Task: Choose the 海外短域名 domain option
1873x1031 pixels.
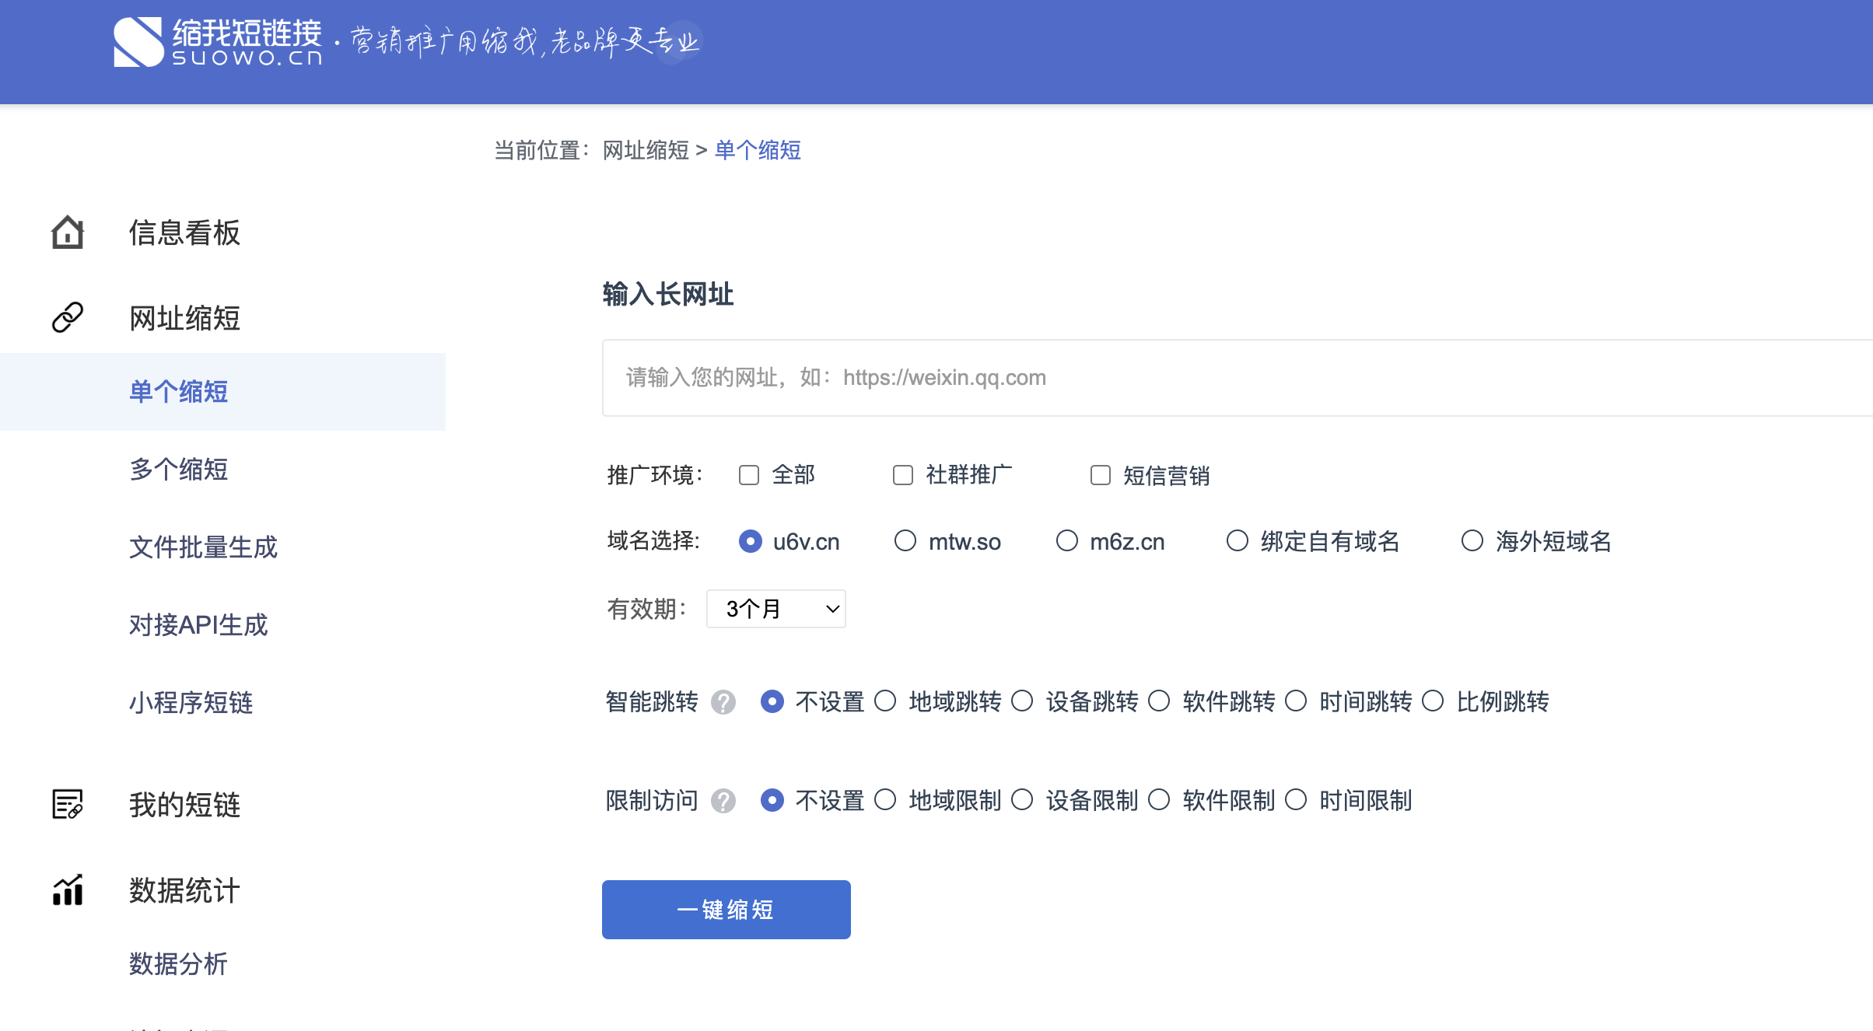Action: point(1472,541)
